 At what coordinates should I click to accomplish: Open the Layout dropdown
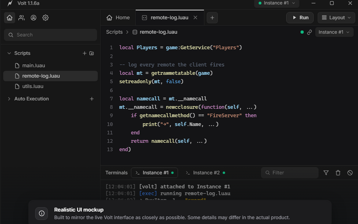pyautogui.click(x=336, y=17)
